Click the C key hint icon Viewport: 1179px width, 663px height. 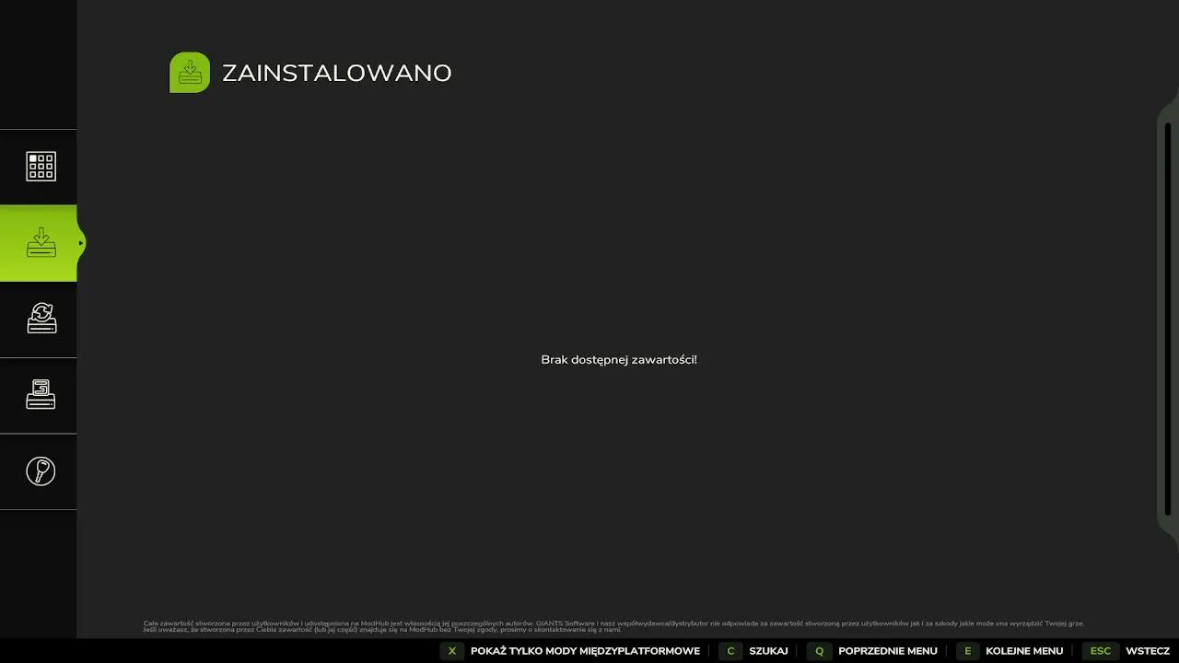(730, 651)
